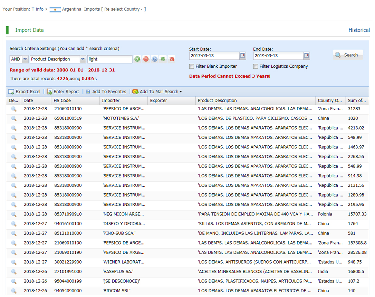The width and height of the screenshot is (375, 297).
Task: View details of (SE DESCONOCE) row
Action: pyautogui.click(x=14, y=281)
